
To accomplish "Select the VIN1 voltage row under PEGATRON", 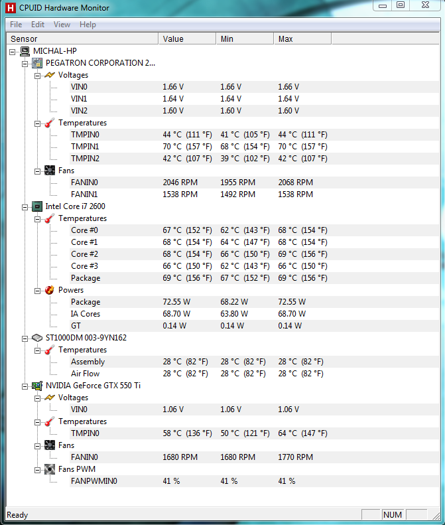I will pos(254,99).
